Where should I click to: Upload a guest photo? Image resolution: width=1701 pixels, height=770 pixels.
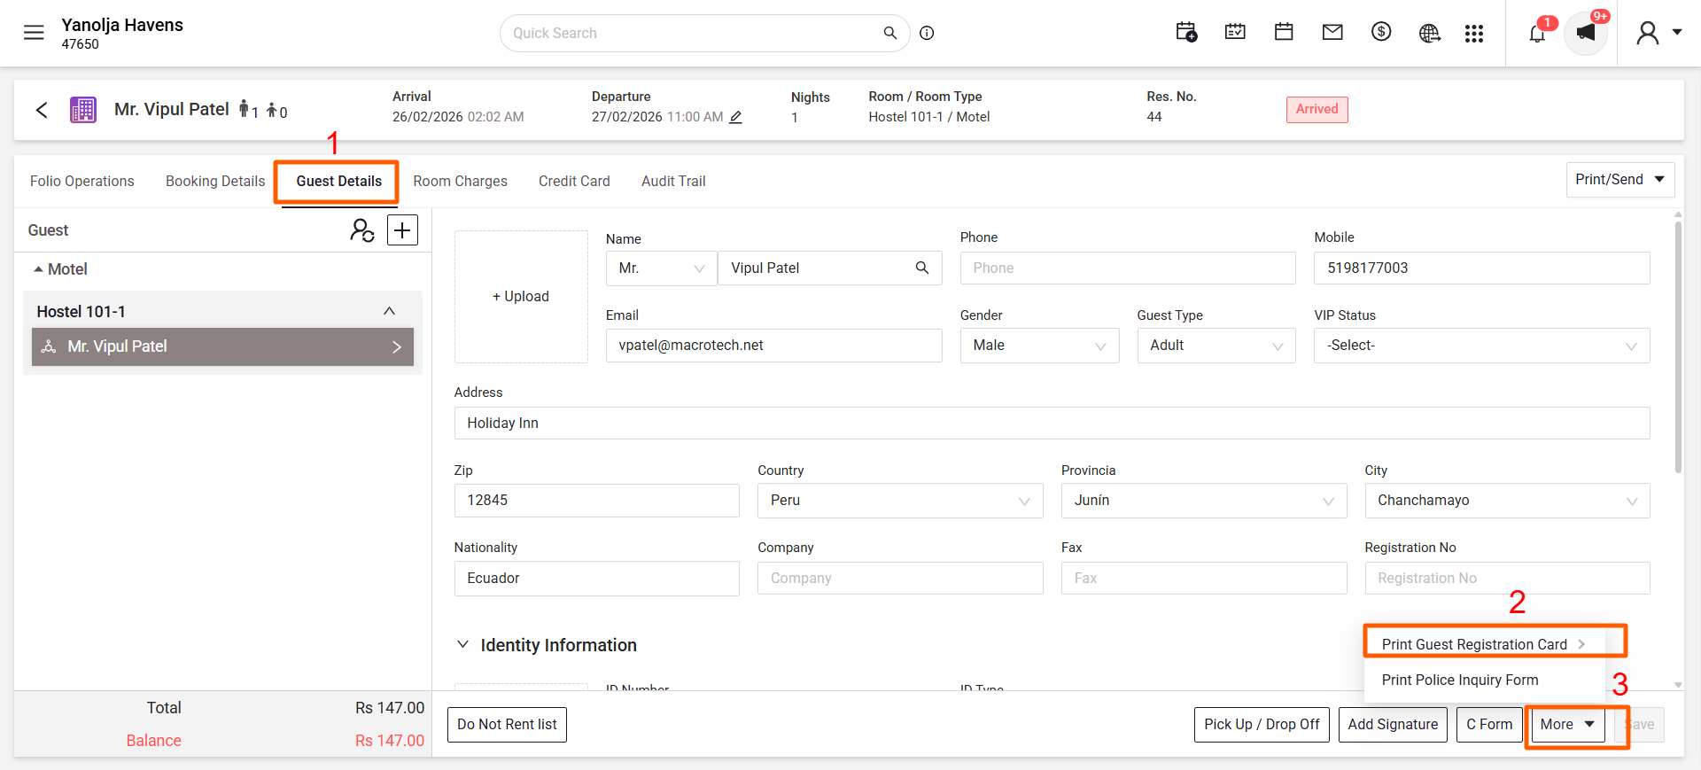click(521, 297)
